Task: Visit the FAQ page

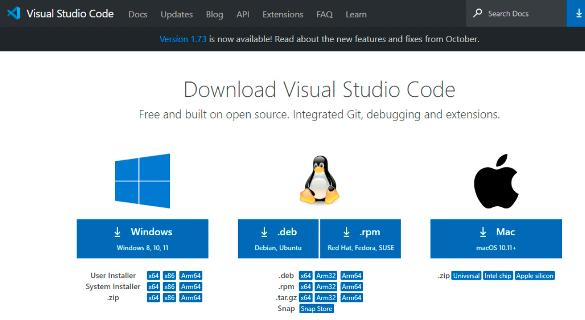Action: (x=325, y=15)
